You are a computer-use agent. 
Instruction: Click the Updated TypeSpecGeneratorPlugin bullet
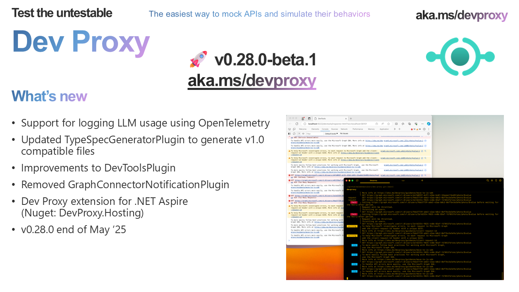(143, 145)
